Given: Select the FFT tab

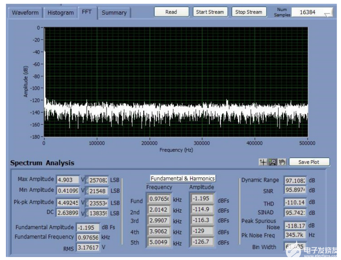Looking at the screenshot, I should 86,12.
